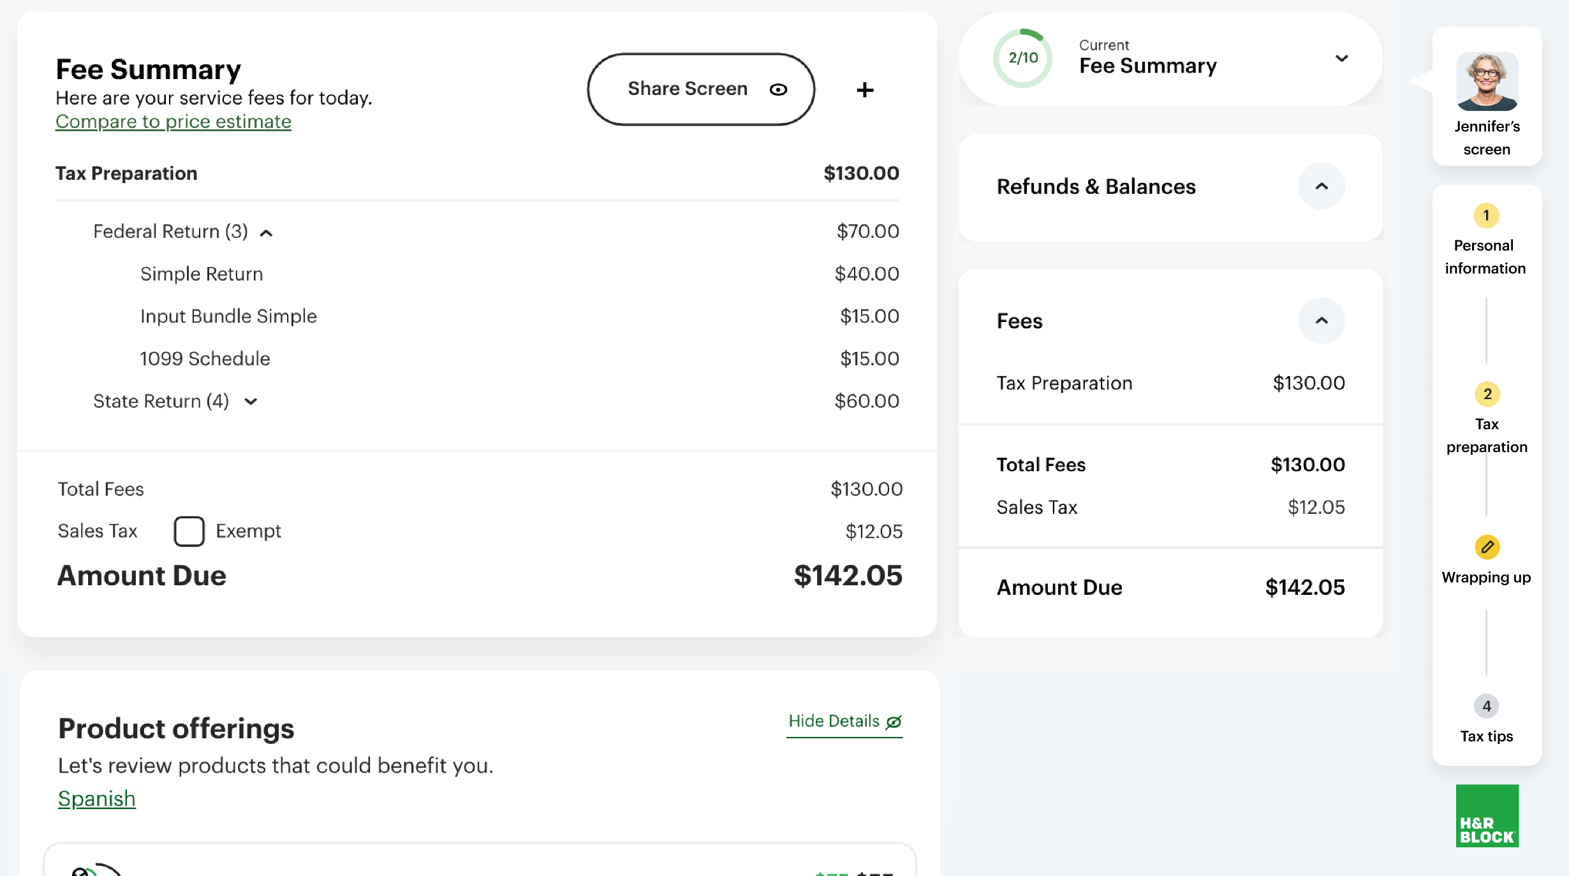Click the Share Screen button

700,89
